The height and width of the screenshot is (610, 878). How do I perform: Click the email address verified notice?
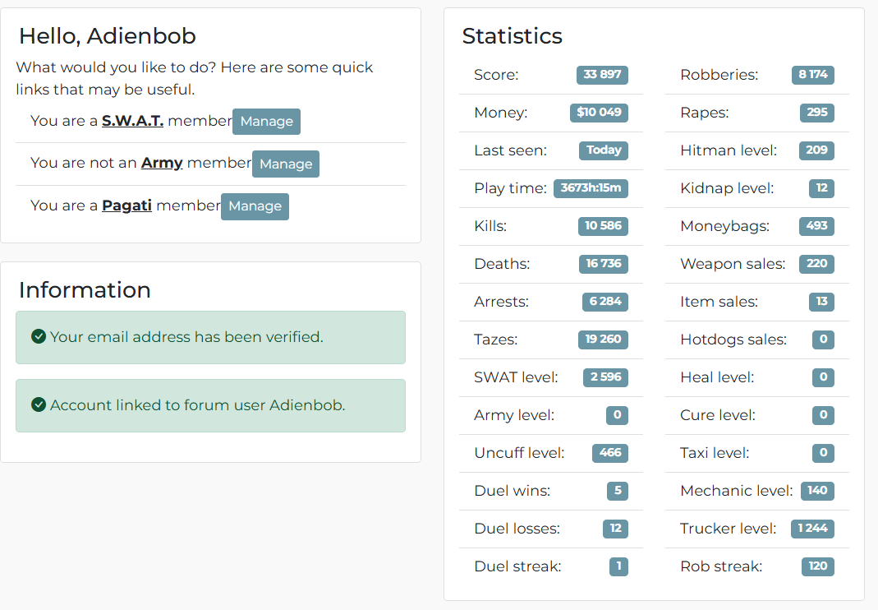[x=210, y=338]
